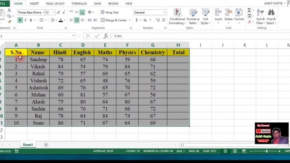
Task: Click the Orientation text angle icon
Action: (x=90, y=12)
